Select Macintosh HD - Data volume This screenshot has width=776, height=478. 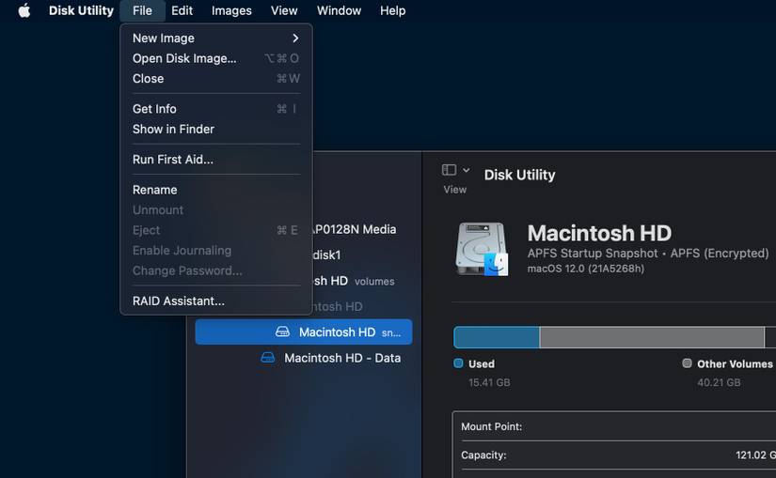tap(342, 358)
